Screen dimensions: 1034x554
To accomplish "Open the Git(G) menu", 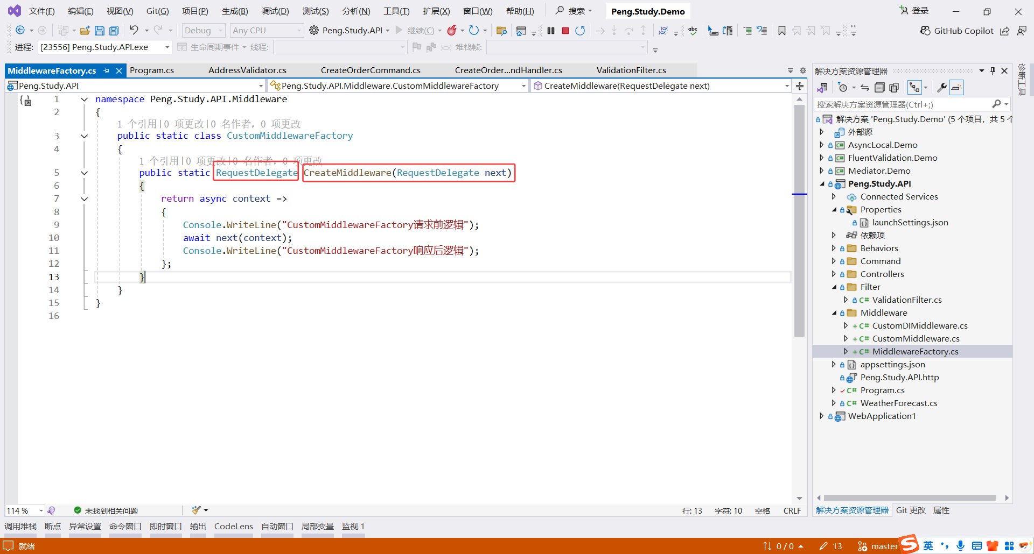I will coord(158,11).
